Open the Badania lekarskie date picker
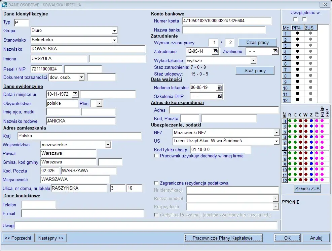The width and height of the screenshot is (332, 251). (219, 87)
